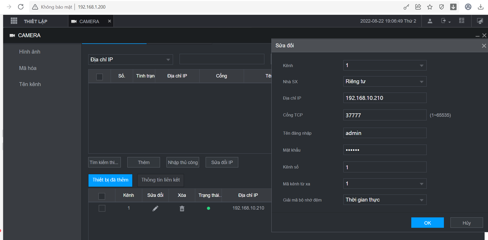488x240 pixels.
Task: Expand the Địa chỉ IP filter dropdown
Action: coord(130,60)
